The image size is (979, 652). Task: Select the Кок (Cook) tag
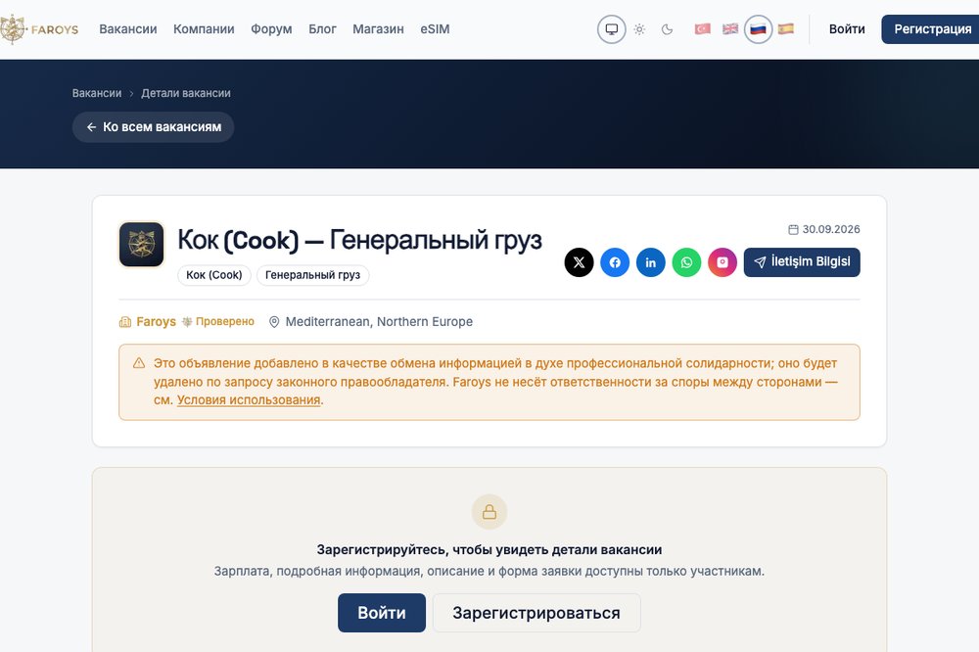click(214, 275)
